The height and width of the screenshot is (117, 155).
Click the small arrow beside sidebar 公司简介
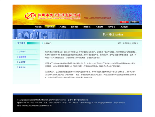pos(36,52)
